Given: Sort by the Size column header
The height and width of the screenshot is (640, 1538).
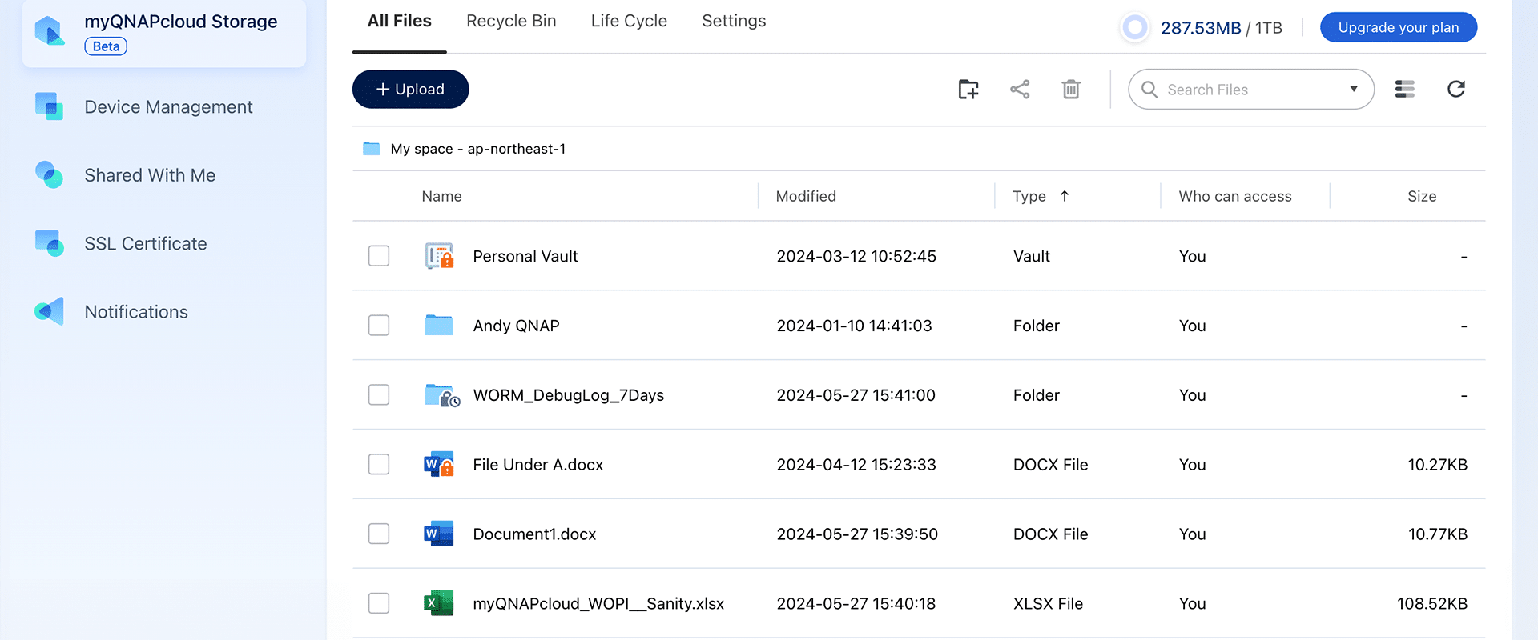Looking at the screenshot, I should [1422, 196].
